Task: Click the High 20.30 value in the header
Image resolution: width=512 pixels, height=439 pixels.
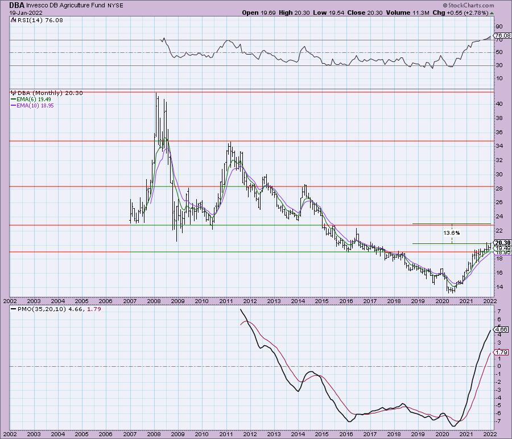Action: tap(294, 13)
